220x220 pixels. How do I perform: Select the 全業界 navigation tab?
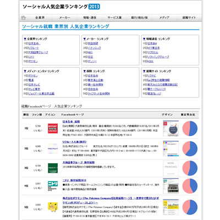[x=40, y=18]
